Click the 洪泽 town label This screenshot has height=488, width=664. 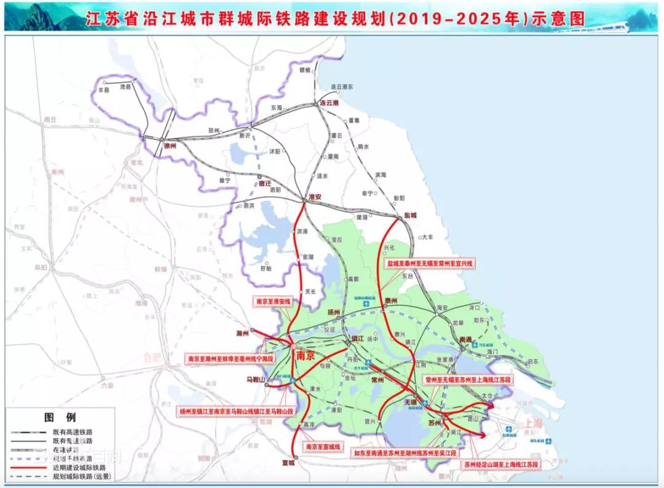pos(302,232)
